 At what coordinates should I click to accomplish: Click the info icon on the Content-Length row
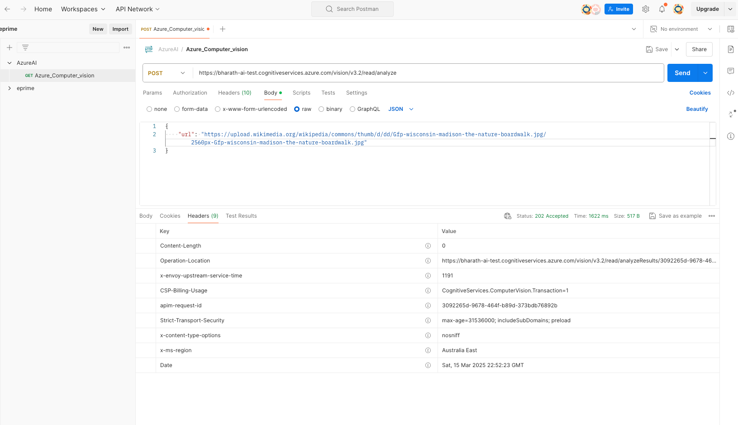tap(428, 246)
